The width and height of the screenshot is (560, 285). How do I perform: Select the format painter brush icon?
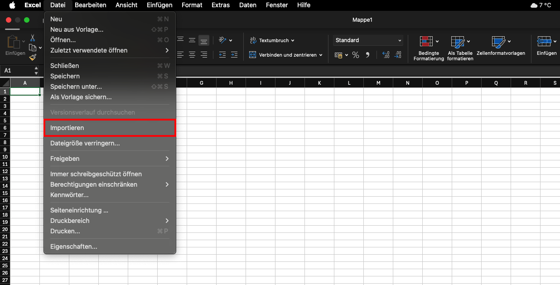[x=33, y=57]
